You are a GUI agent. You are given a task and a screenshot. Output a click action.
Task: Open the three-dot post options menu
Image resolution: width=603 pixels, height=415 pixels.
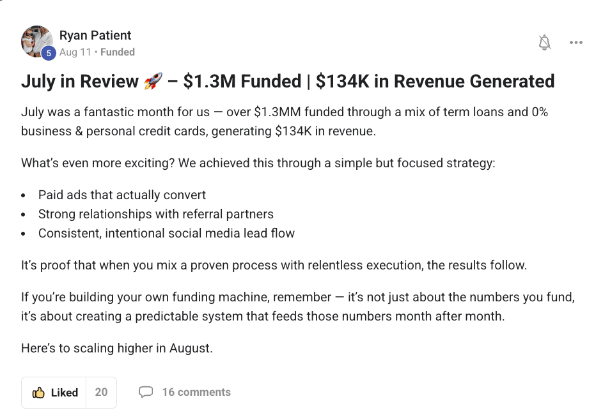point(576,43)
